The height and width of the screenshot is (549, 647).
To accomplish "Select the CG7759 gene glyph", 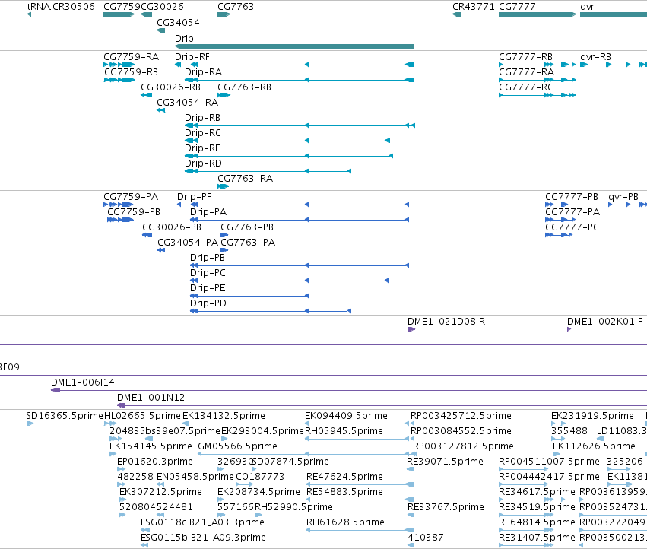I will 119,14.
